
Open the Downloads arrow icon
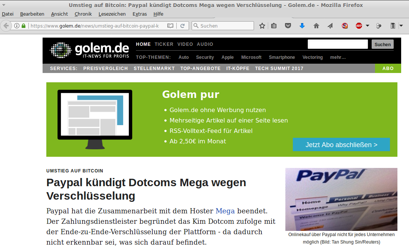(302, 26)
